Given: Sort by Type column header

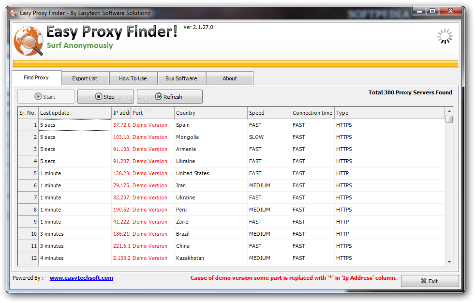Looking at the screenshot, I should point(389,113).
